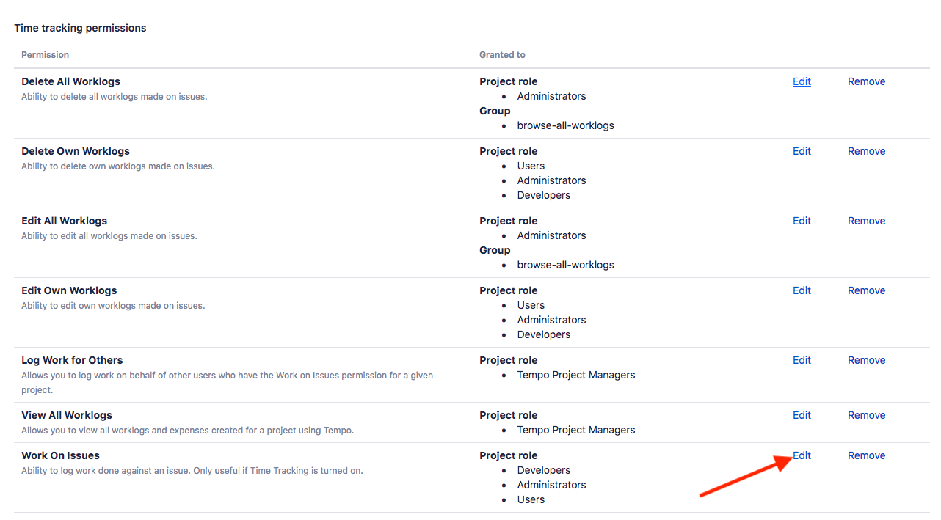Click Remove for Edit Own Worklogs

coord(866,290)
